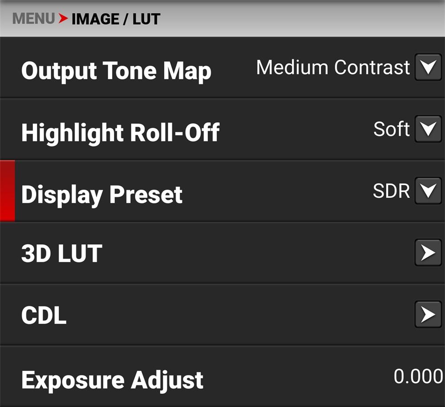Click the CDL submenu arrow
The width and height of the screenshot is (445, 407).
(428, 315)
